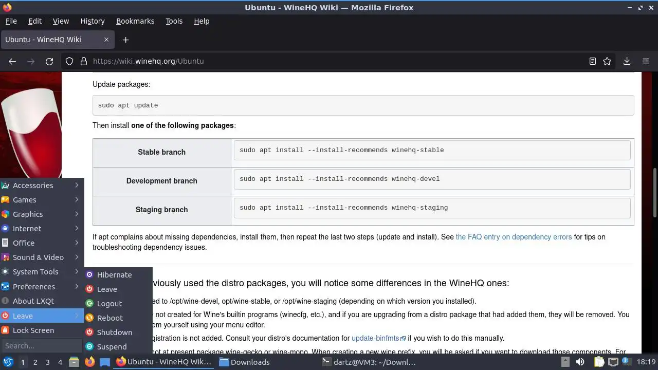Click the Search field in the menu
Screen dimensions: 658x370
tap(42, 346)
